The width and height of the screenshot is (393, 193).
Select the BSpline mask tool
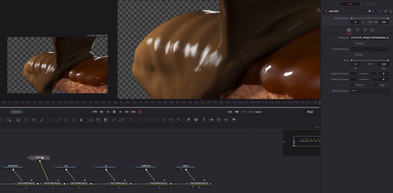click(153, 120)
